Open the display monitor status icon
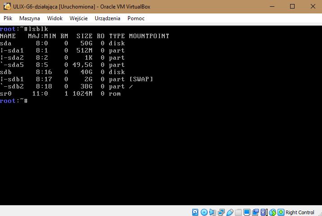The image size is (322, 216). 247,212
